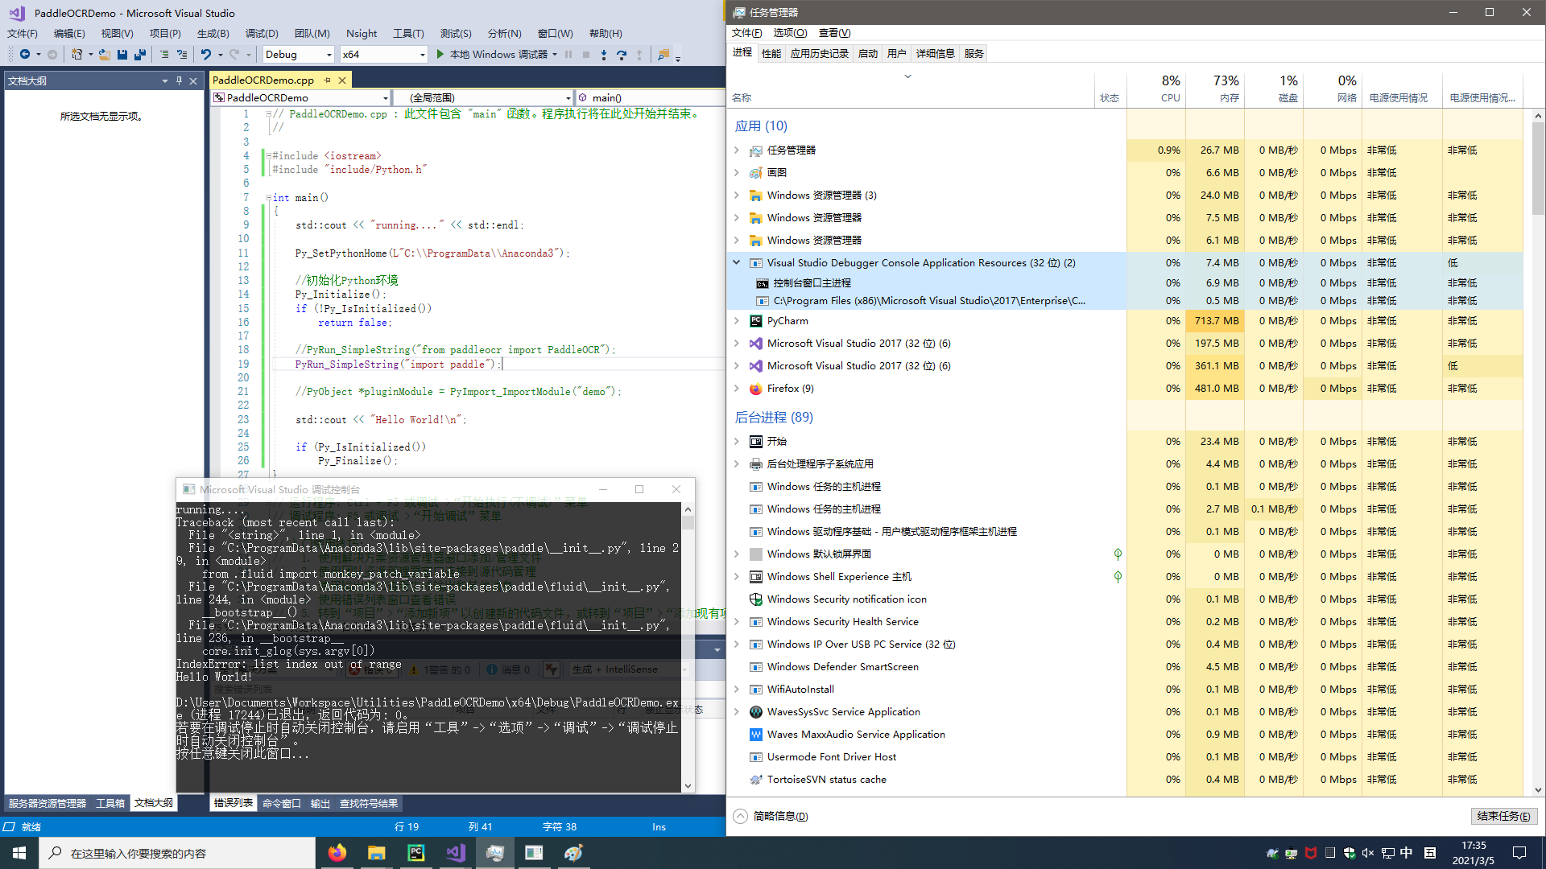Click the Step Over debug icon
This screenshot has width=1546, height=869.
click(622, 55)
